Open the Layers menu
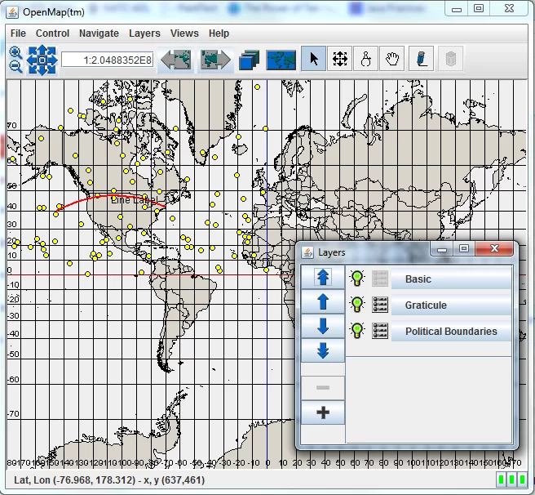This screenshot has height=495, width=535. (144, 33)
